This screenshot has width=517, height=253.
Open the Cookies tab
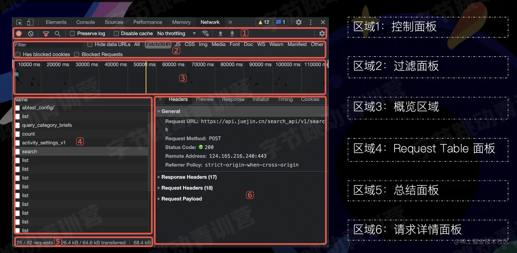[310, 99]
